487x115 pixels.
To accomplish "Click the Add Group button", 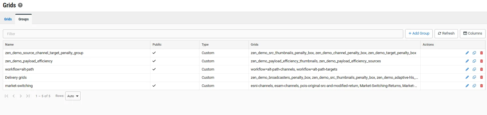I will tap(419, 33).
